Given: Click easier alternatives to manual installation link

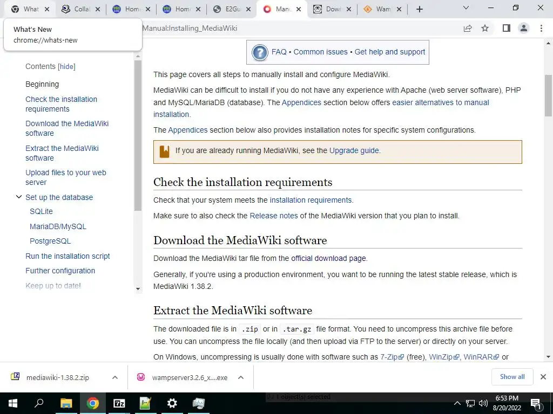Looking at the screenshot, I should click(441, 102).
